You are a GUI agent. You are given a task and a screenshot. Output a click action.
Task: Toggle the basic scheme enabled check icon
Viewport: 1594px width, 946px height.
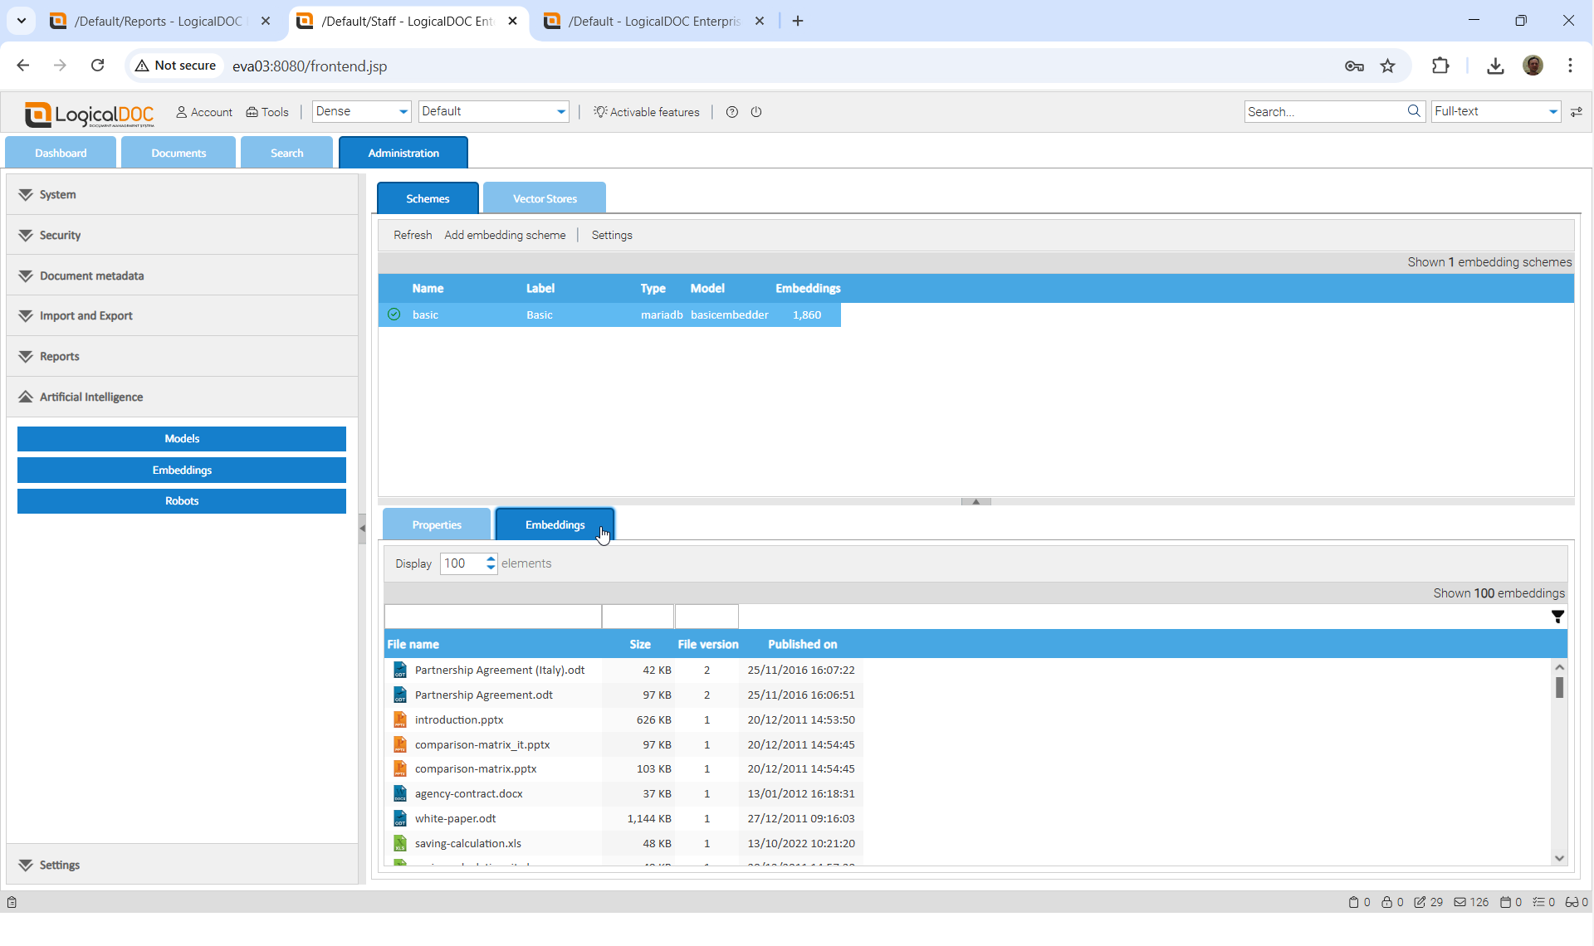[394, 315]
